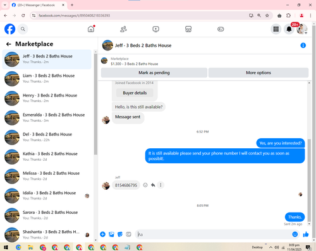316x251 pixels.
Task: Bookmark this page with star icon
Action: (x=267, y=16)
